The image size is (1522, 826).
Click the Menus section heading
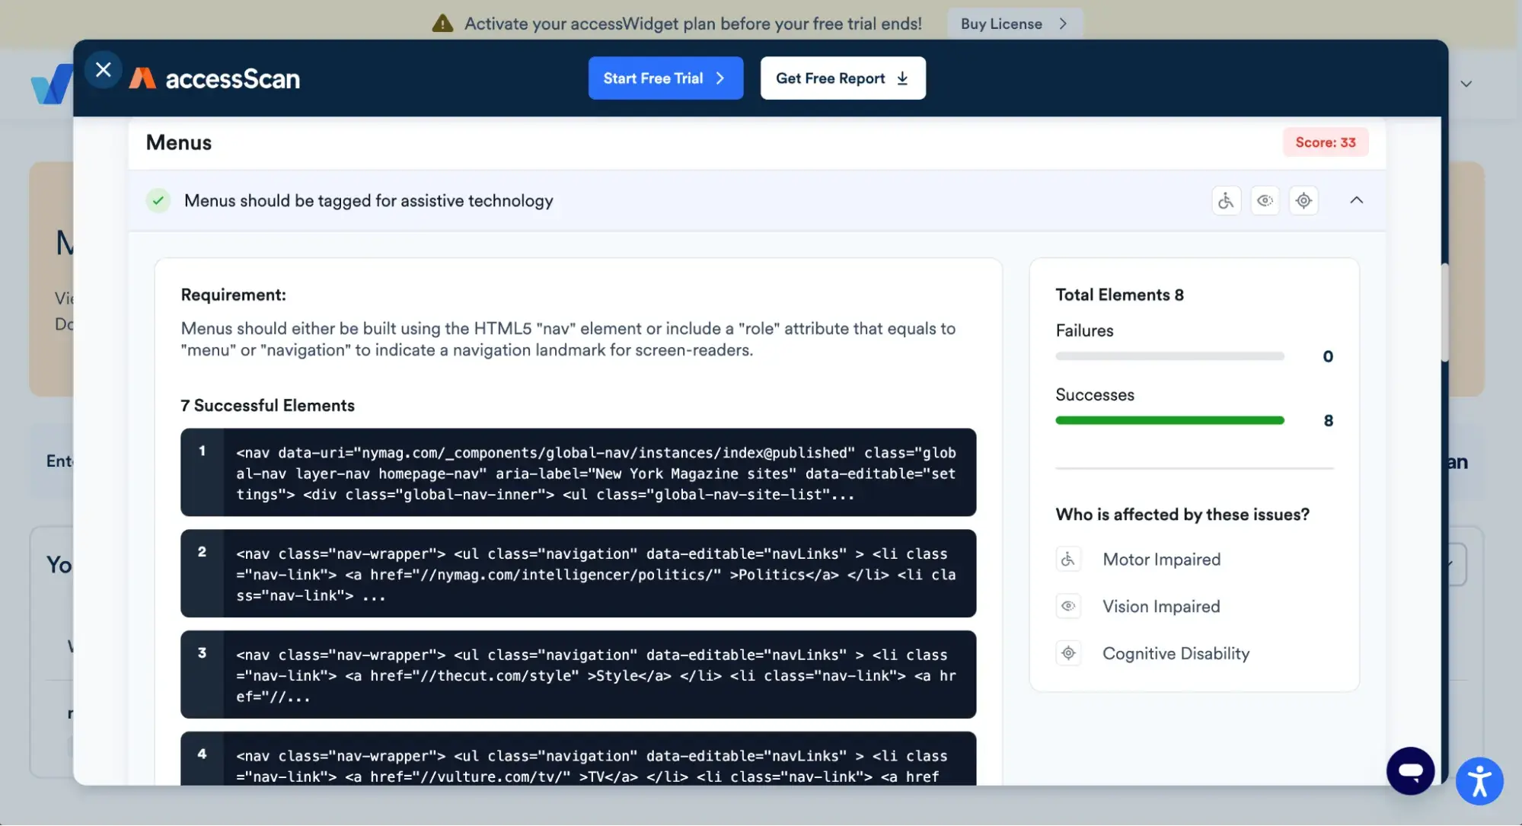(x=179, y=142)
